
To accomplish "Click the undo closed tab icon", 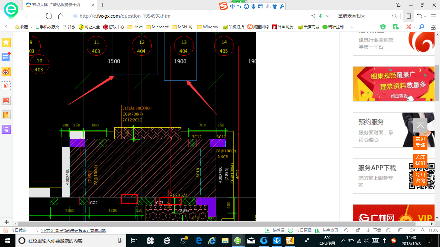I will [419, 16].
